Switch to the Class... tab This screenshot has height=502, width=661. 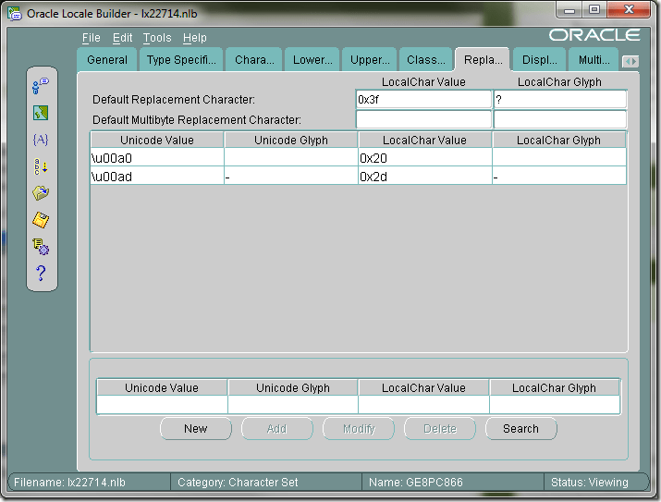pos(426,60)
